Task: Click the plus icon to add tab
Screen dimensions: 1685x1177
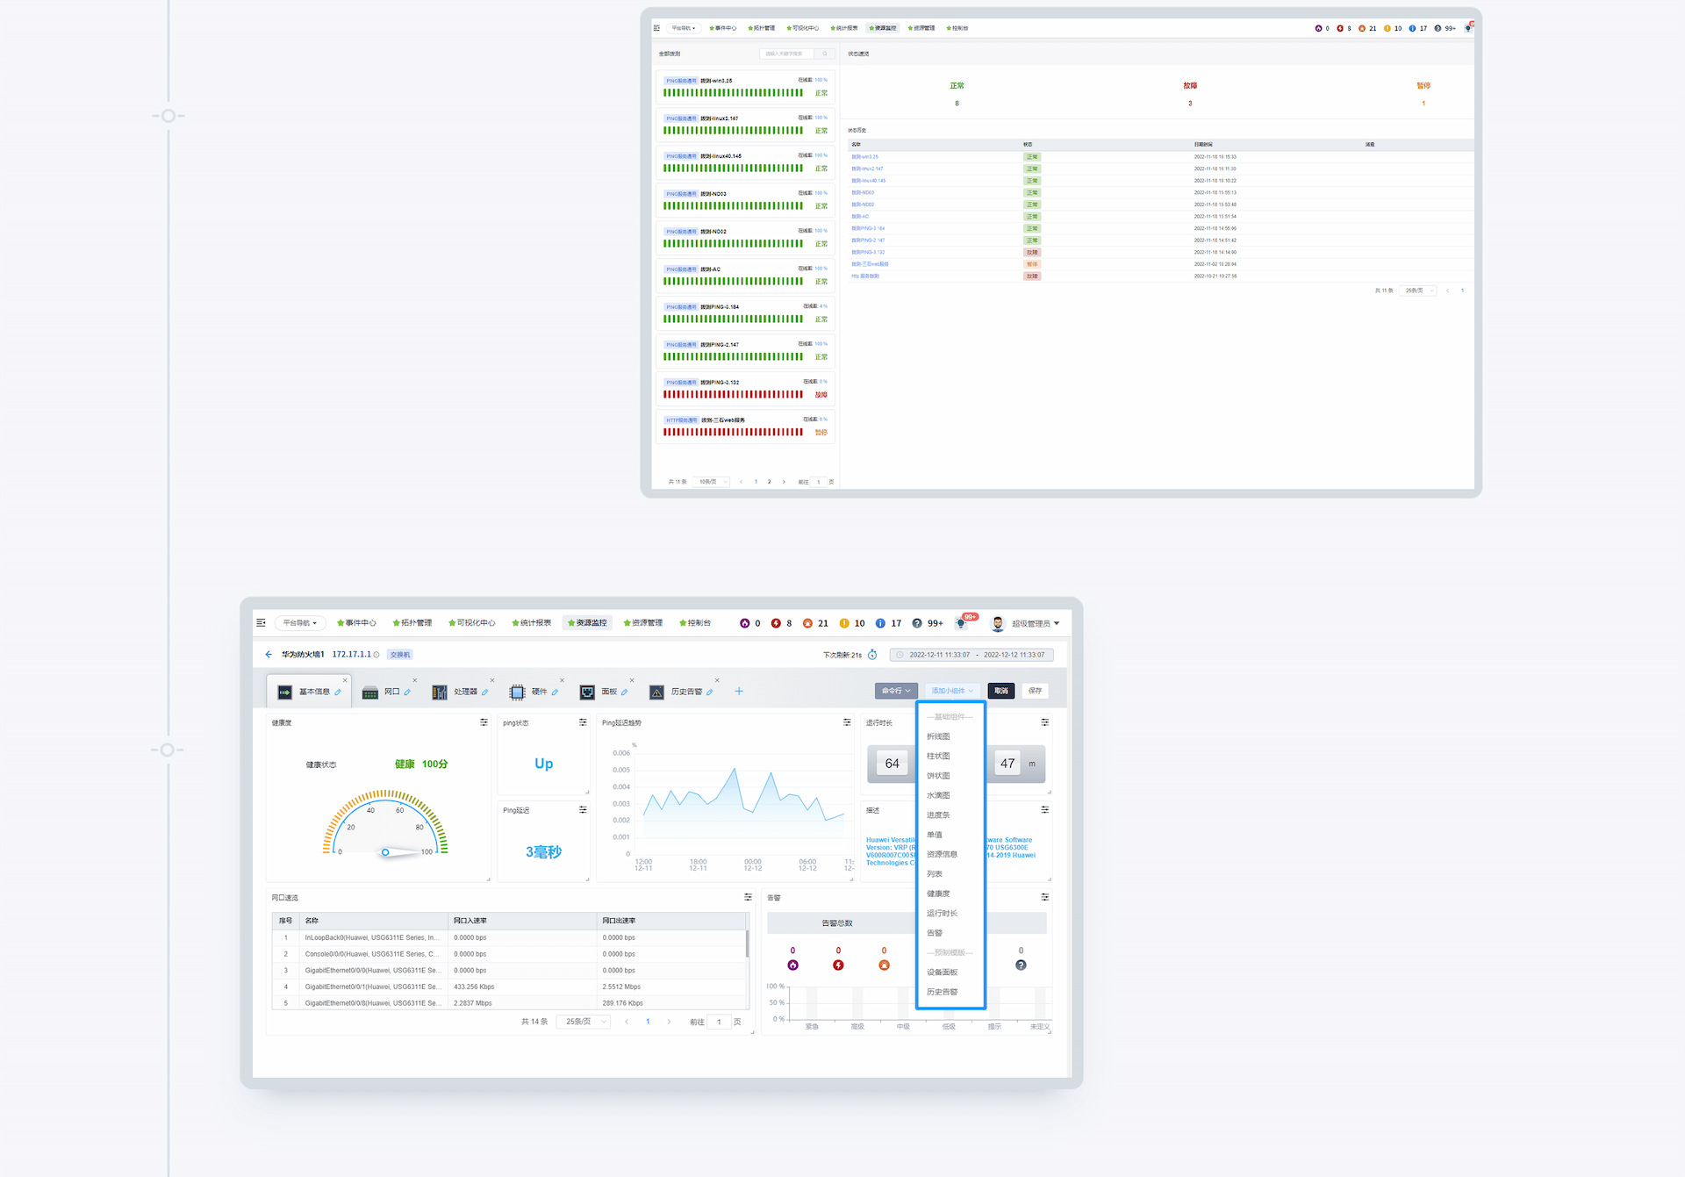Action: 739,692
